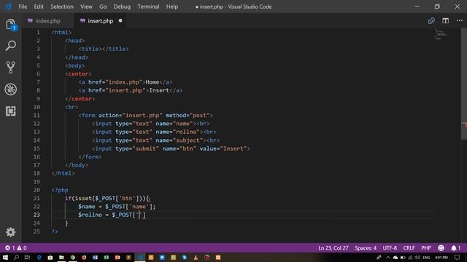The height and width of the screenshot is (262, 467).
Task: Open the volume control in system tray
Action: tap(417, 258)
